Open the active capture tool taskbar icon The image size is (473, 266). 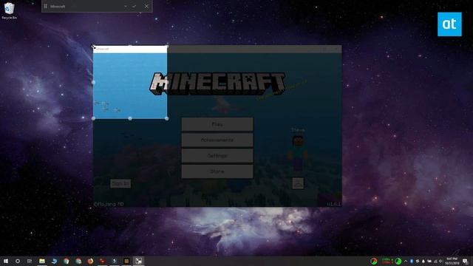click(138, 261)
